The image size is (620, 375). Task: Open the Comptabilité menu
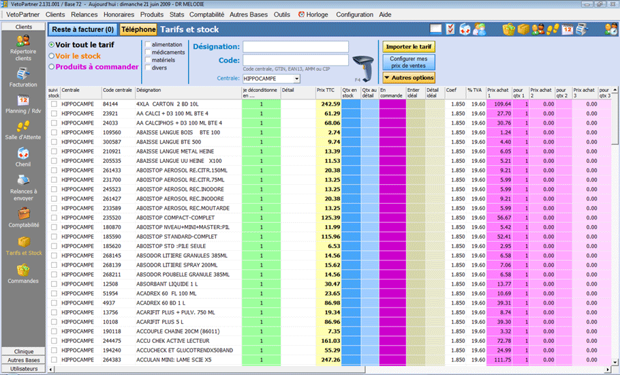pos(207,14)
